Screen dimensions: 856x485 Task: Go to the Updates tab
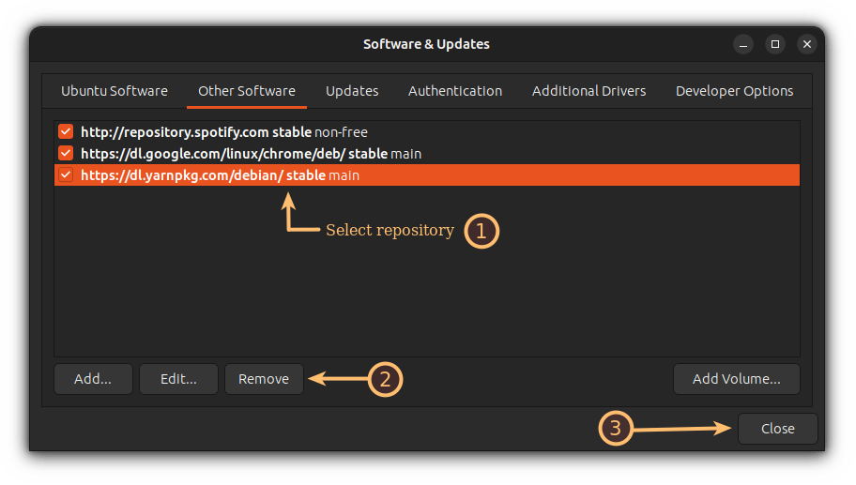(352, 91)
